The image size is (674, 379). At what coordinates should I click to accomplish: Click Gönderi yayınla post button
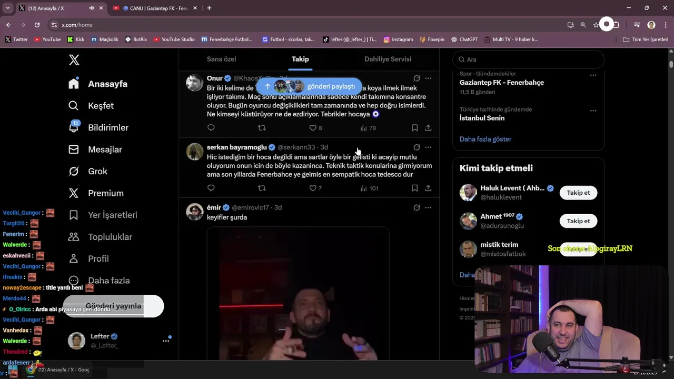point(113,306)
